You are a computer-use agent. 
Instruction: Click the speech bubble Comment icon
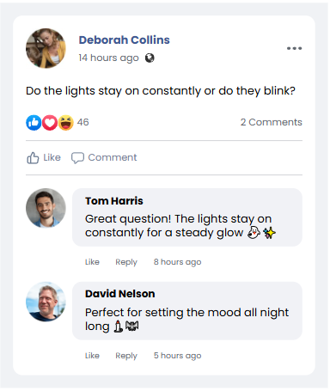click(77, 158)
